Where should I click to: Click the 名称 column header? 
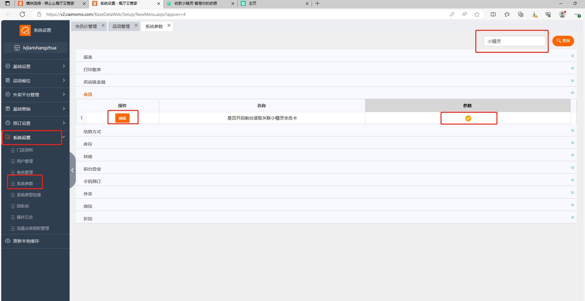(262, 106)
